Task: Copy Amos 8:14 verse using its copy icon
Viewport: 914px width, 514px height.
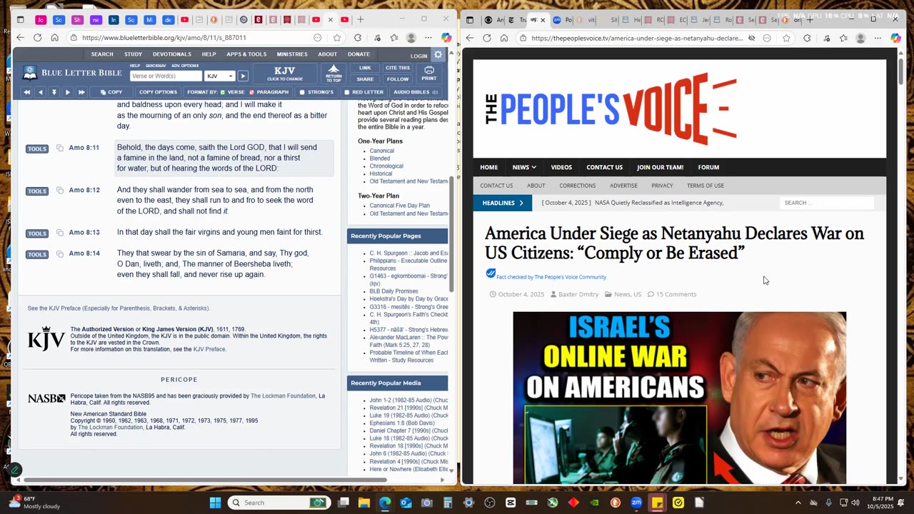Action: point(60,253)
